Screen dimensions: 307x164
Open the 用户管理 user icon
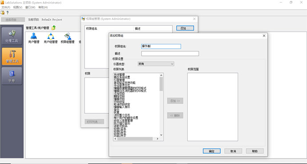click(x=34, y=38)
